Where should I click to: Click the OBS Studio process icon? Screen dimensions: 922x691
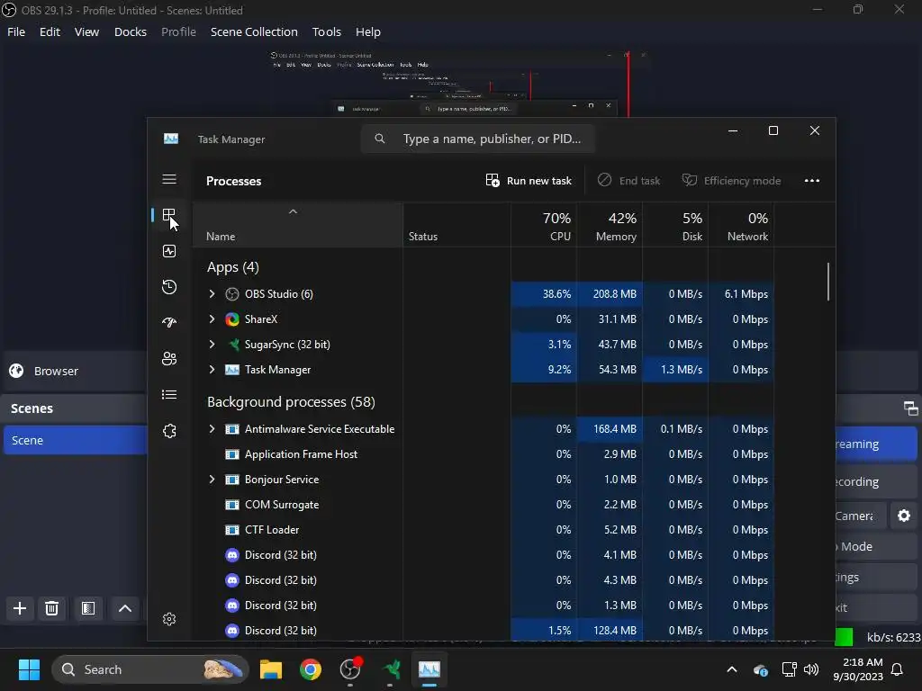tap(232, 294)
